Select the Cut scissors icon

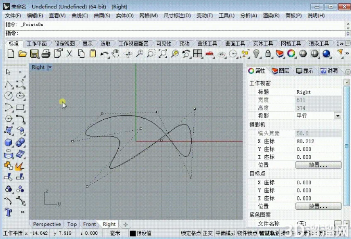coord(69,54)
